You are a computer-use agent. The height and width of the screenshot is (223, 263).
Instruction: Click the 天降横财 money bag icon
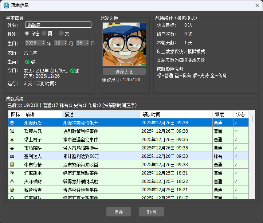click(12, 181)
